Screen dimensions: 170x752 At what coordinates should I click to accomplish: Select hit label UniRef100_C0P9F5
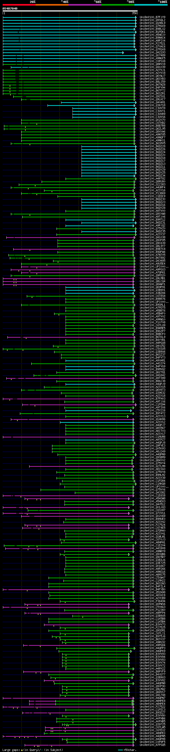pyautogui.click(x=152, y=742)
